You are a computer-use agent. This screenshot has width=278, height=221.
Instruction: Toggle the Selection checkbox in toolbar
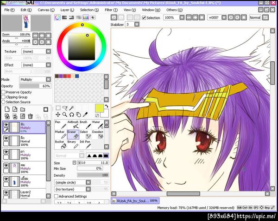(x=144, y=18)
